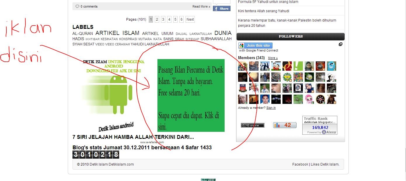Expand the members list with More »
406x181 pixels.
[x=273, y=58]
